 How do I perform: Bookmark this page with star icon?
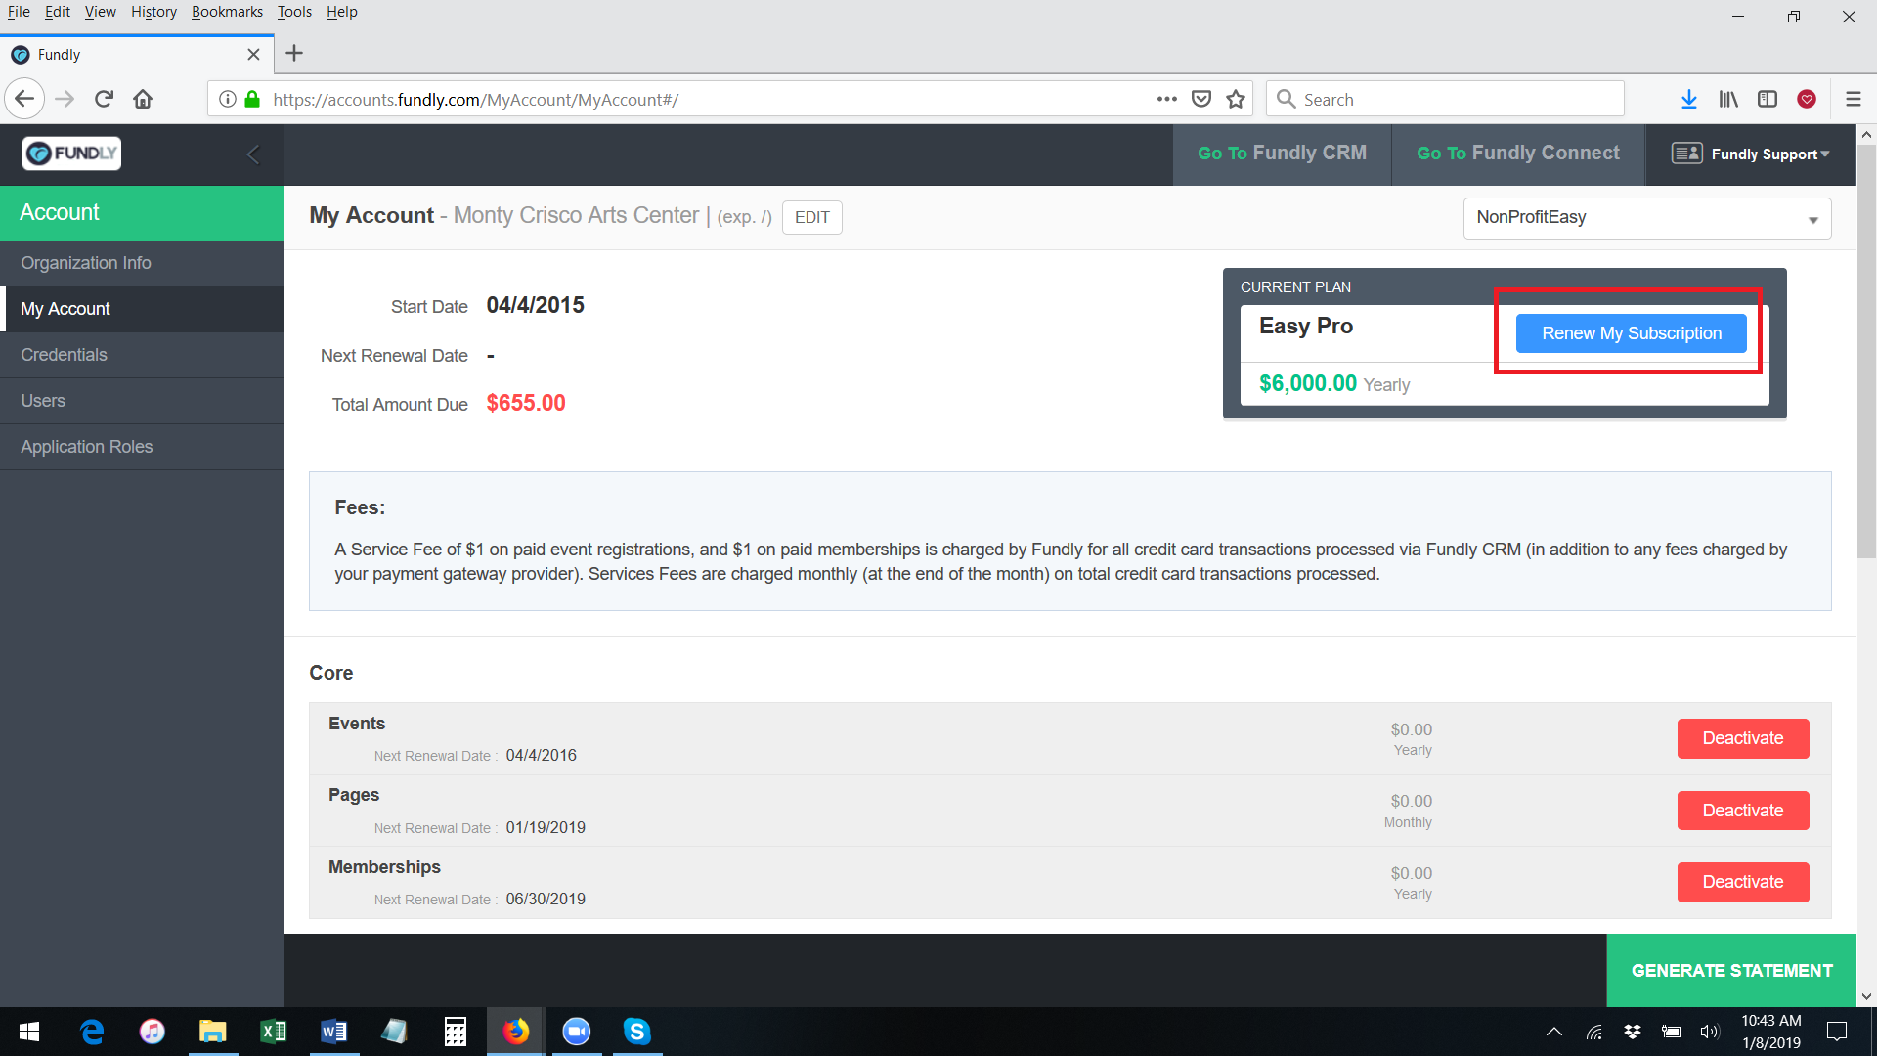[x=1236, y=99]
